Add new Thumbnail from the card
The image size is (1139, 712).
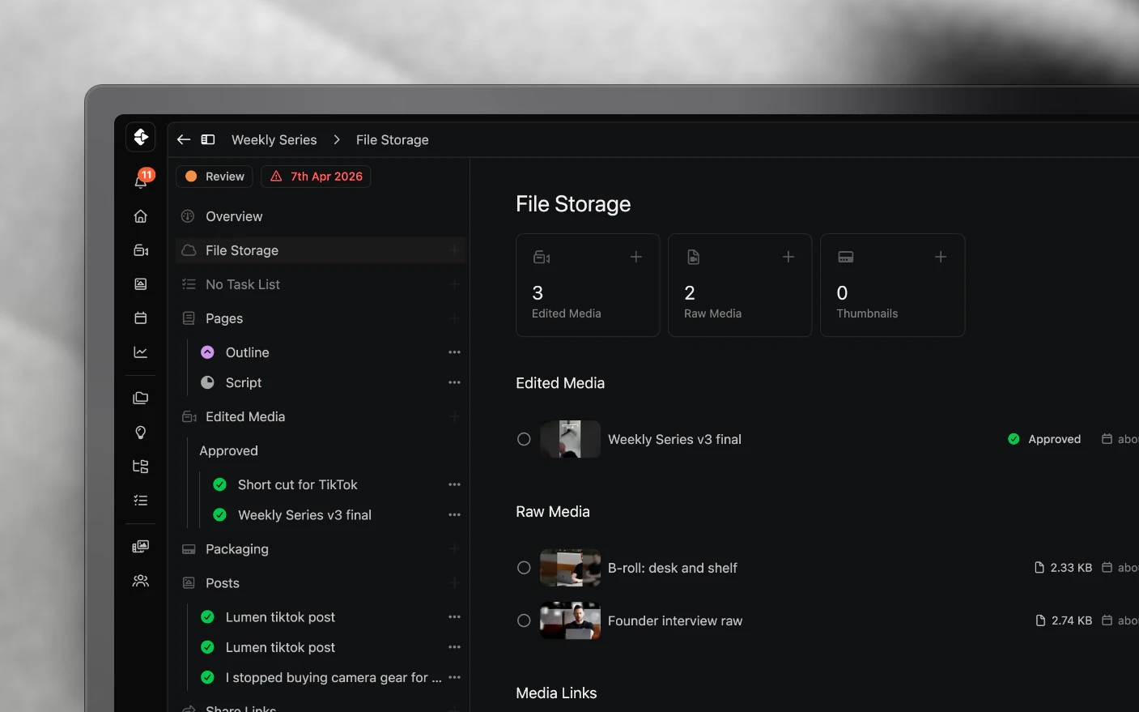click(x=941, y=257)
